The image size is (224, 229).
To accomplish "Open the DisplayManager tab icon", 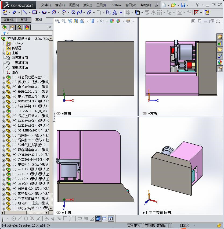I will [x=27, y=27].
